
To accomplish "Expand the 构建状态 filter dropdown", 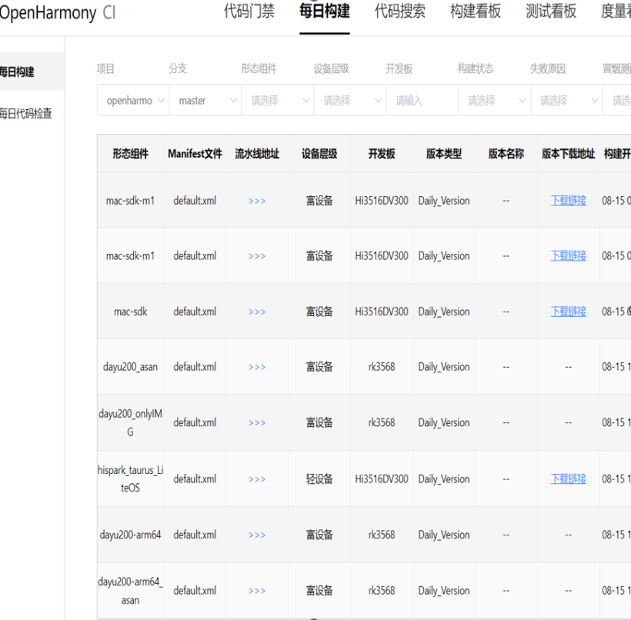I will [x=493, y=101].
